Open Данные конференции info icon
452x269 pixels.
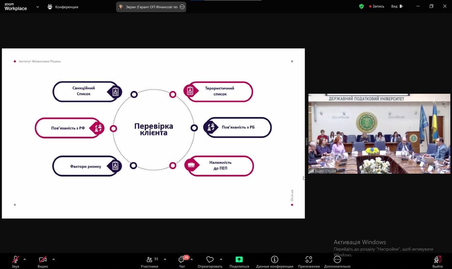274,260
